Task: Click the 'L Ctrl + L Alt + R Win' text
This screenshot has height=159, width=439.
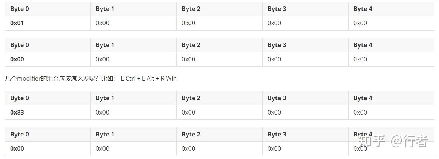Action: [x=148, y=78]
